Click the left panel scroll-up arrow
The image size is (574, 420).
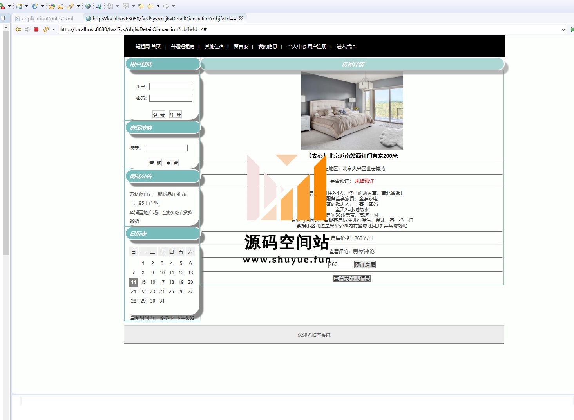[x=6, y=27]
